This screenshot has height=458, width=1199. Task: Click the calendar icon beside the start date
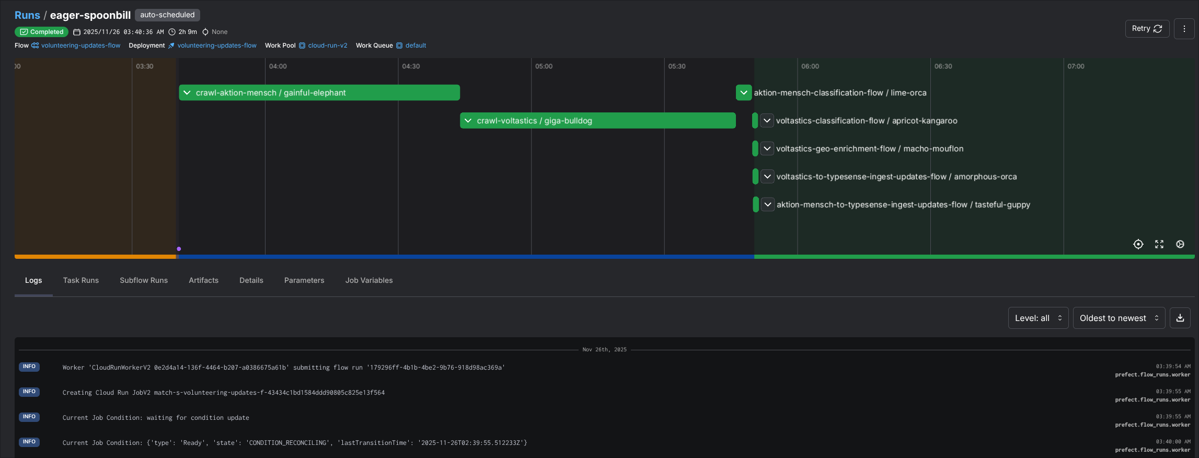click(x=77, y=32)
